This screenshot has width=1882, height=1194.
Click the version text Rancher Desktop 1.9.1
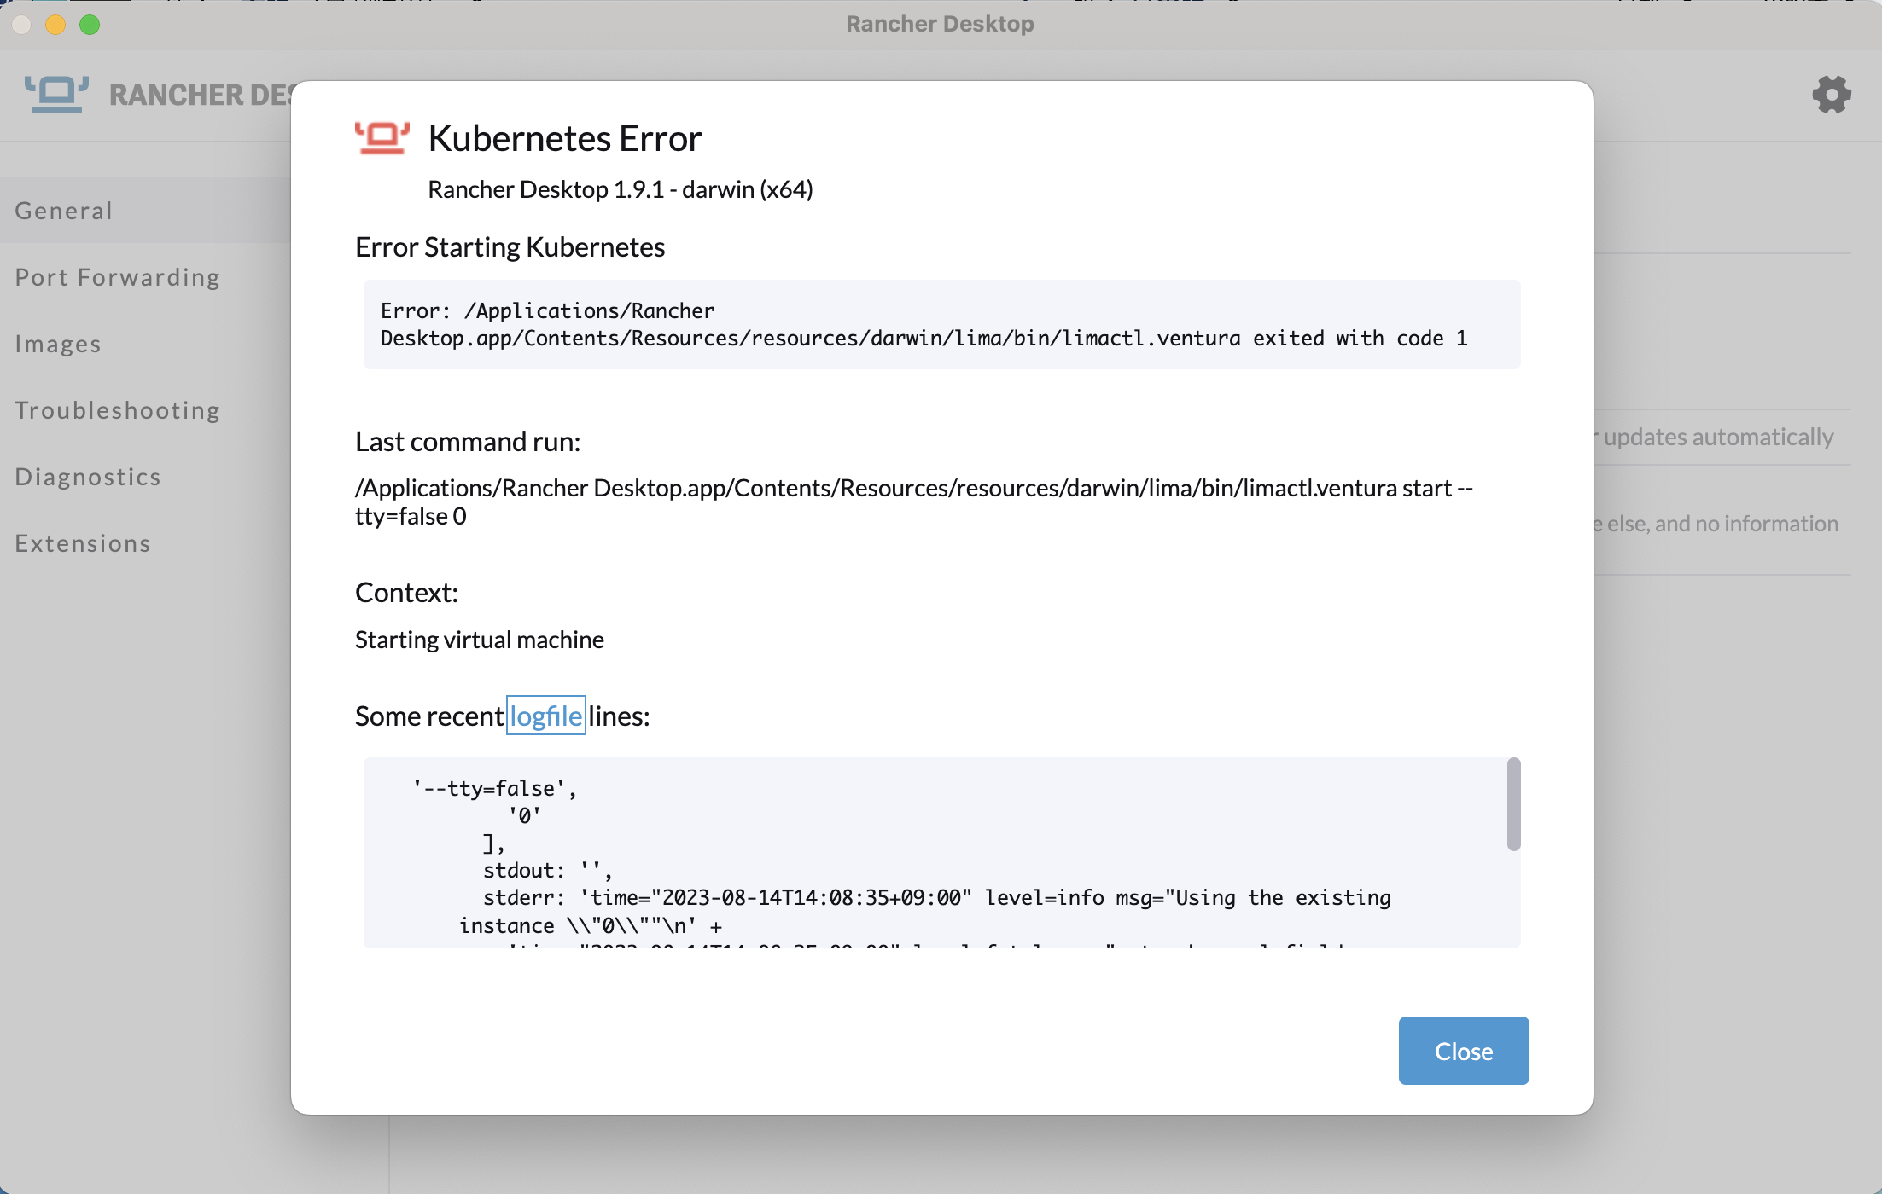tap(620, 189)
